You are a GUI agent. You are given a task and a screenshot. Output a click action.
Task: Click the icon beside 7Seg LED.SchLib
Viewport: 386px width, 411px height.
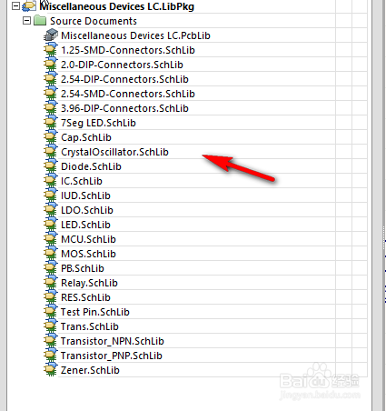[x=51, y=123]
